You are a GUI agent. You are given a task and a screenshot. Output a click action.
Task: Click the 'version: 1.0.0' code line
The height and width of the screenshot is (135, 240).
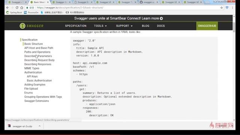click(87, 55)
